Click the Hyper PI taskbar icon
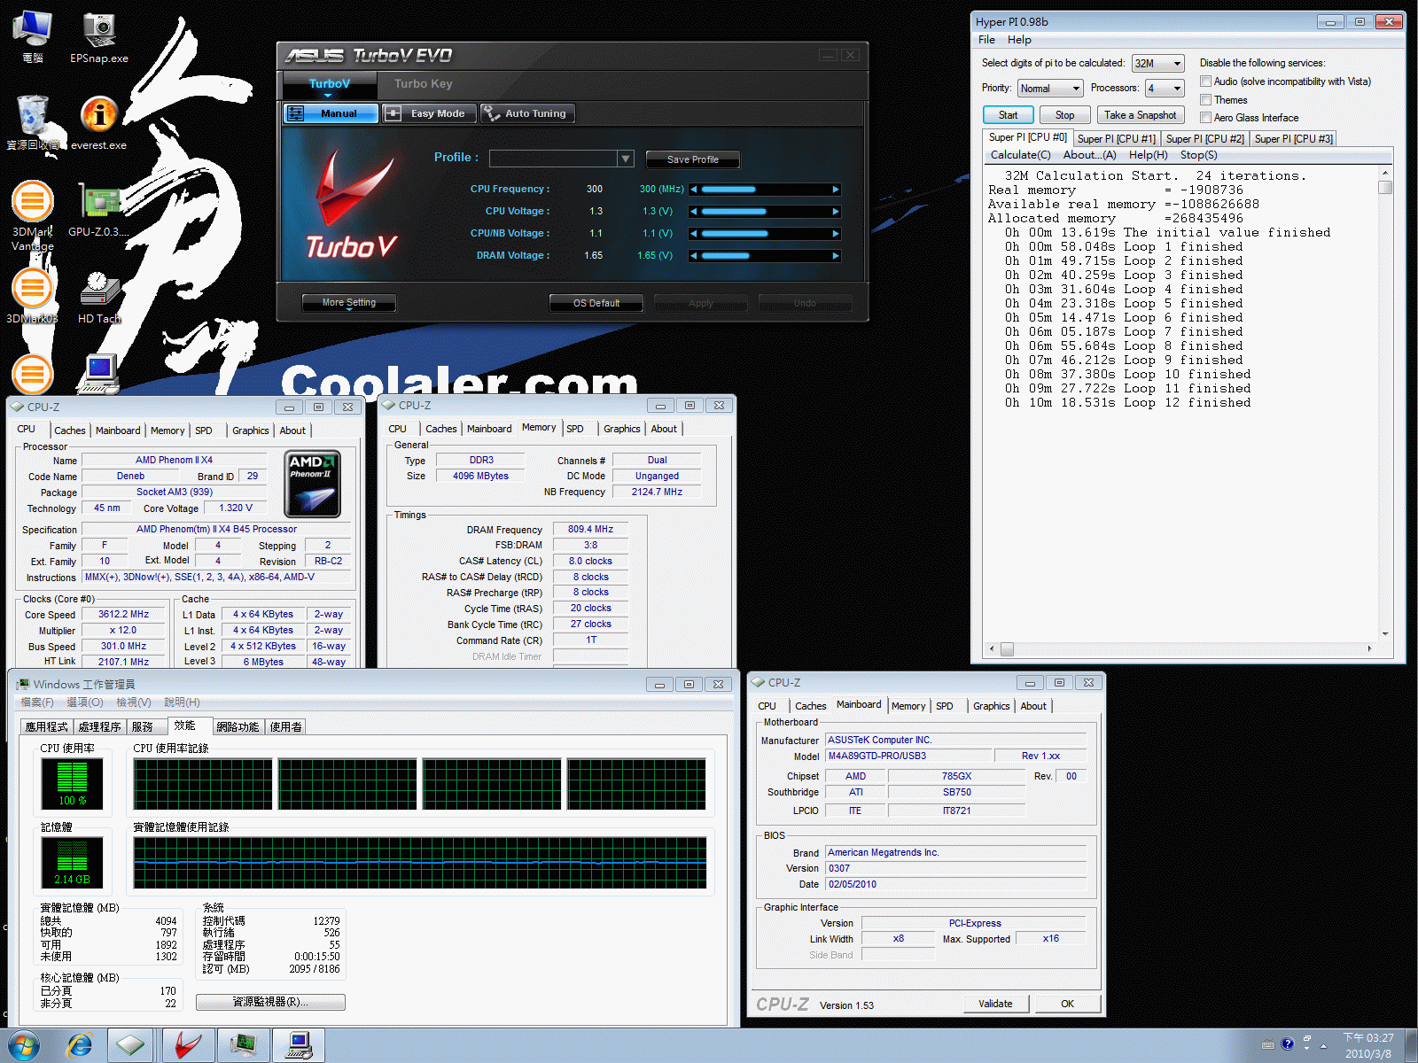Viewport: 1418px width, 1063px height. [298, 1046]
